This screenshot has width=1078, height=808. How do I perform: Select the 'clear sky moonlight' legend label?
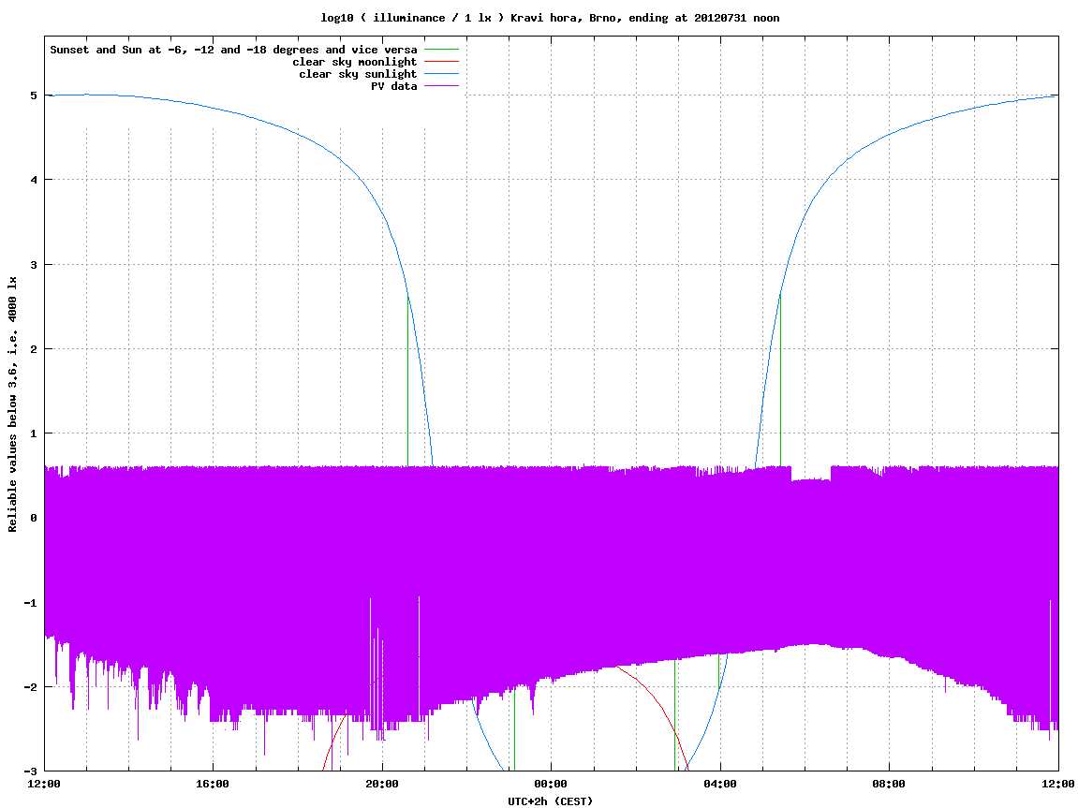[355, 62]
